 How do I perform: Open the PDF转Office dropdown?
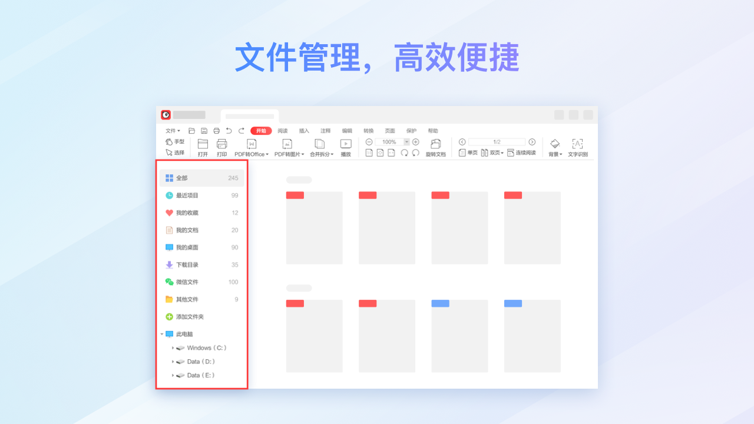click(x=253, y=154)
